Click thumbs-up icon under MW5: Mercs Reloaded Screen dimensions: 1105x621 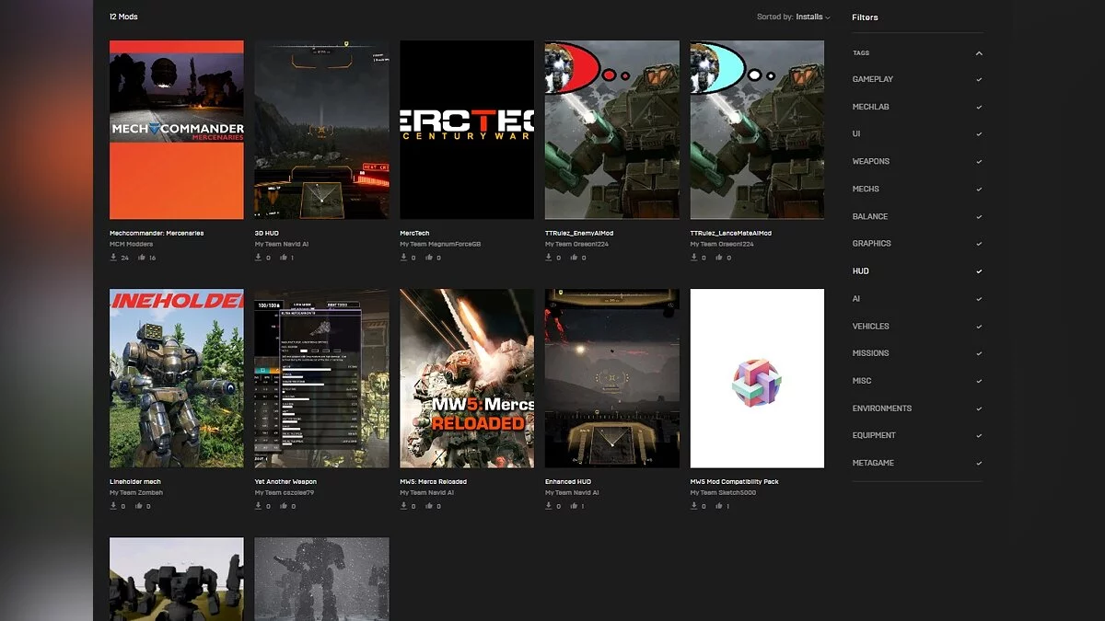[429, 506]
